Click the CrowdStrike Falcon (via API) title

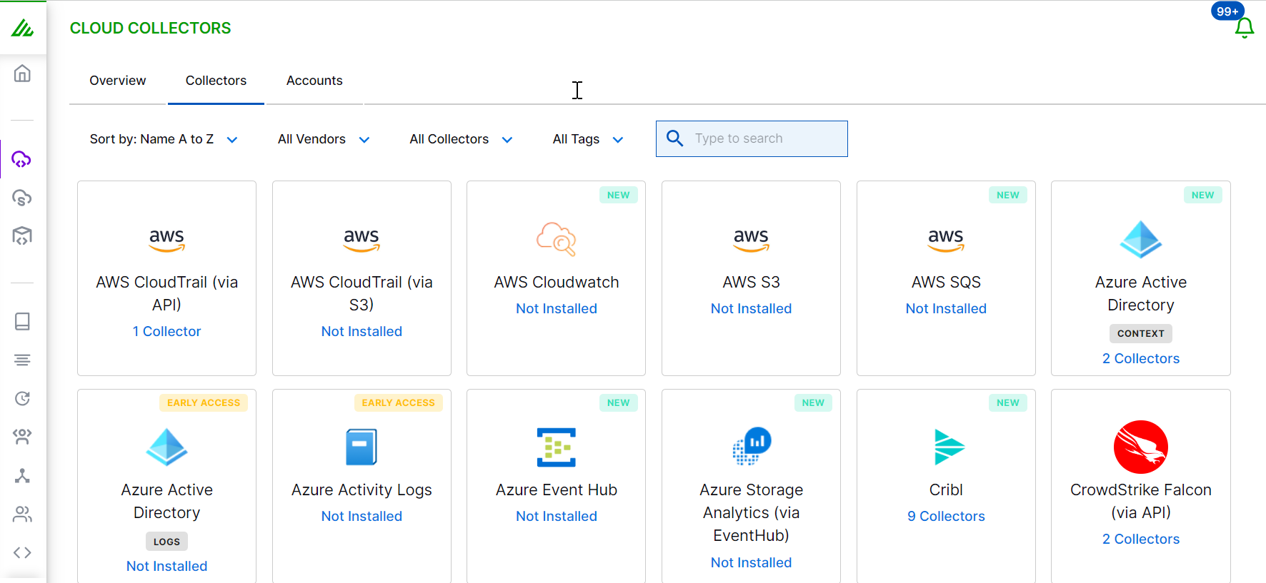tap(1141, 501)
